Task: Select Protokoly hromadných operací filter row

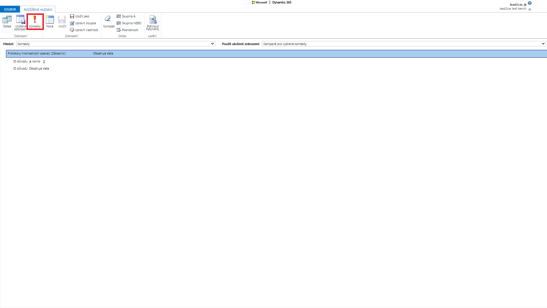Action: (x=37, y=53)
